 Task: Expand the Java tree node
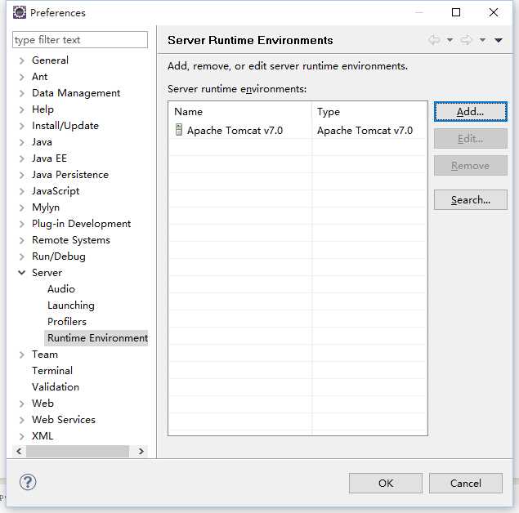(x=22, y=142)
